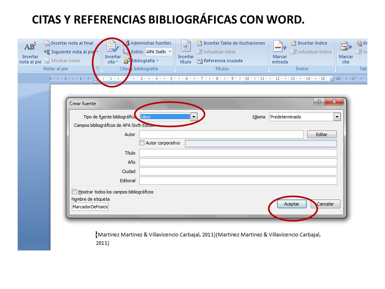Expand the Bibliografía menu
Viewport: 385px width, 289px height.
point(141,61)
